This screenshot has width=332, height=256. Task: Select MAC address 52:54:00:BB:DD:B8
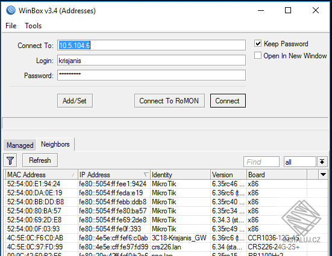[x=36, y=202]
